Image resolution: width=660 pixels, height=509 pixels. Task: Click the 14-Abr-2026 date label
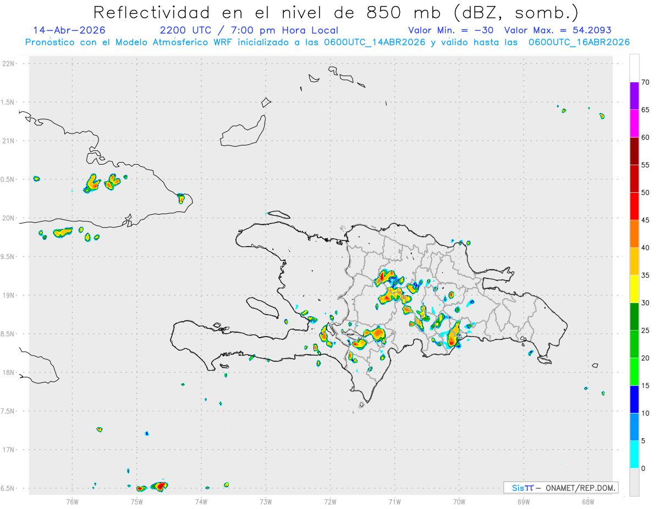point(69,30)
